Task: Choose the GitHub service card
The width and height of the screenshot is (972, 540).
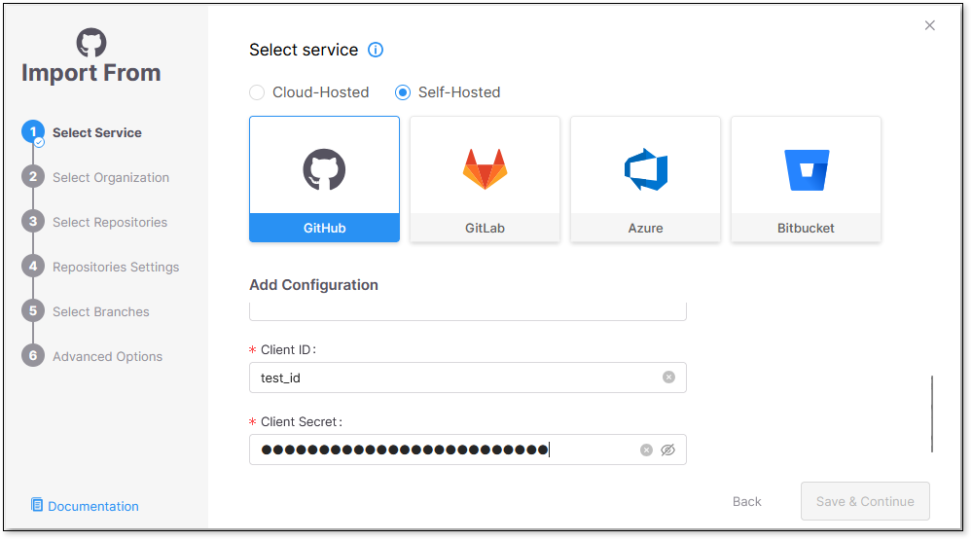Action: click(x=324, y=179)
